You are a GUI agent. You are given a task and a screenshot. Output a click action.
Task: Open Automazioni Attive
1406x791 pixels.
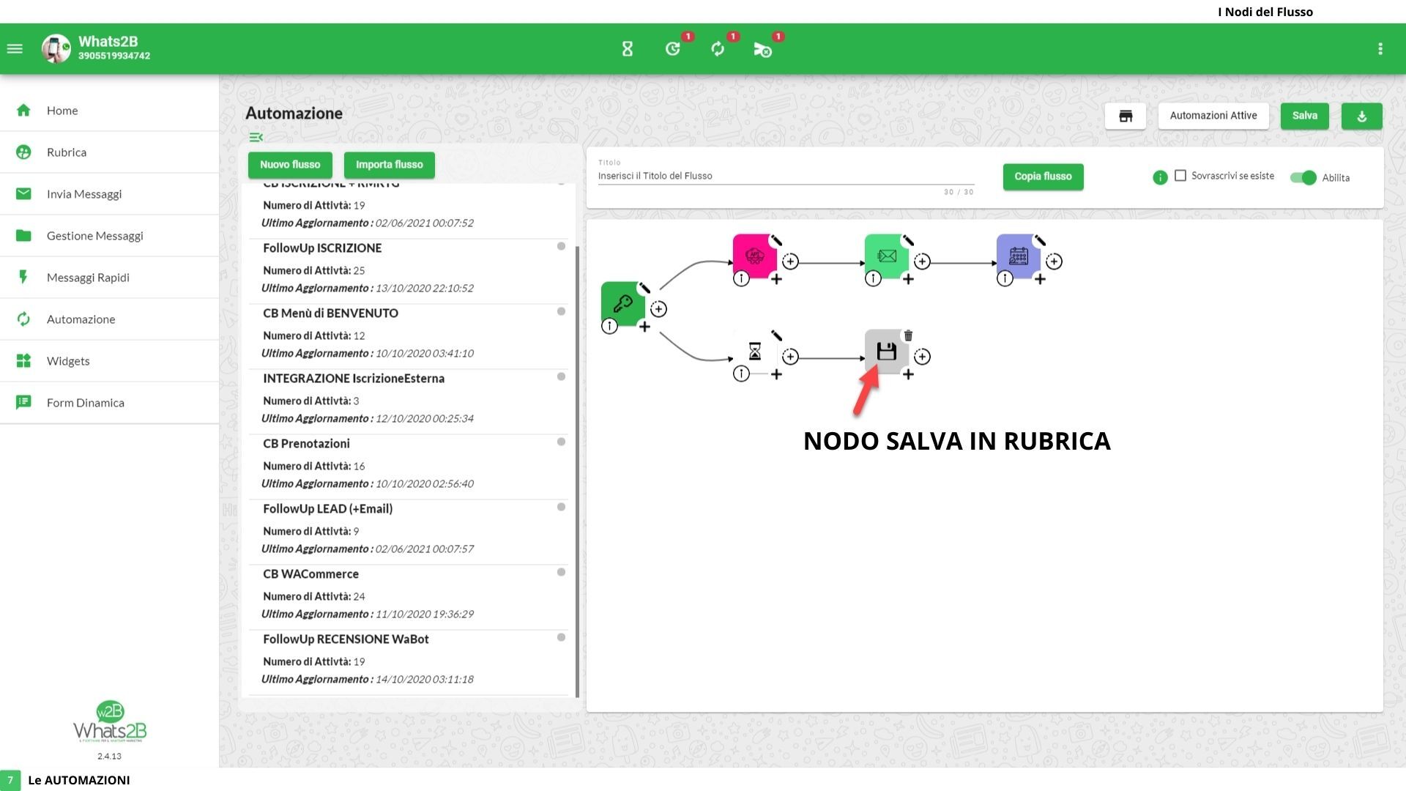pos(1213,116)
